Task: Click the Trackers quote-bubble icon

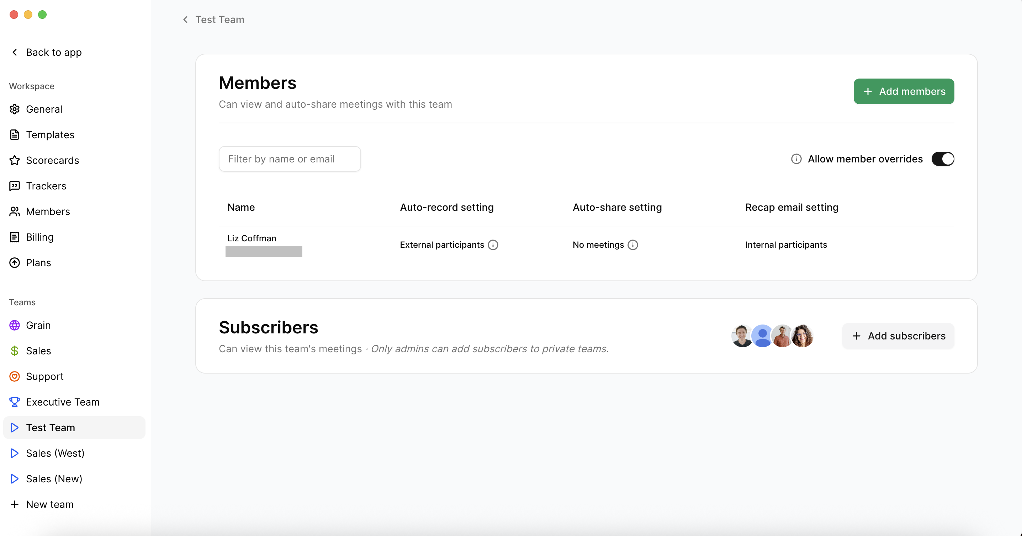Action: pyautogui.click(x=15, y=186)
